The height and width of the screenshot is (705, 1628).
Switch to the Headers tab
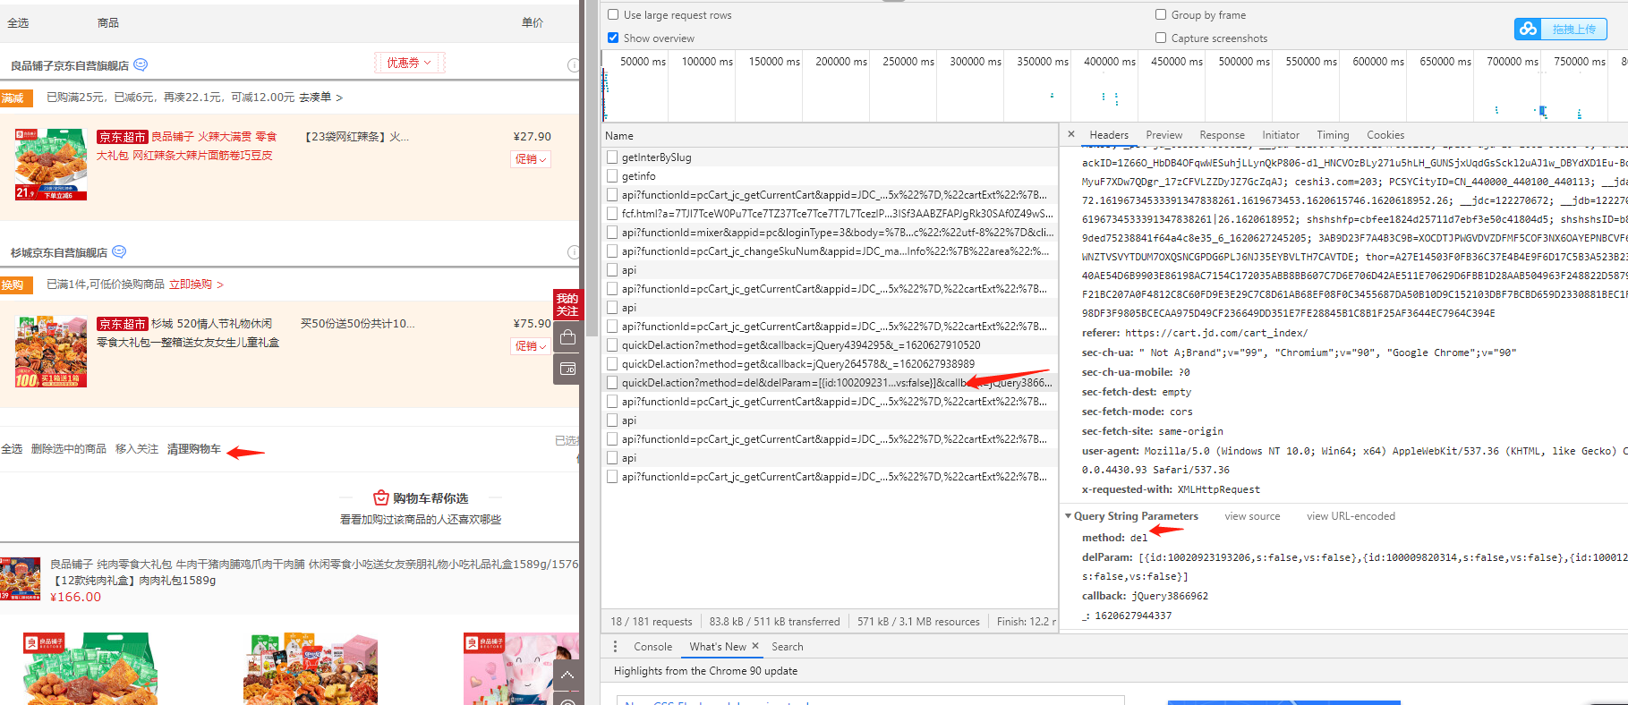point(1109,135)
